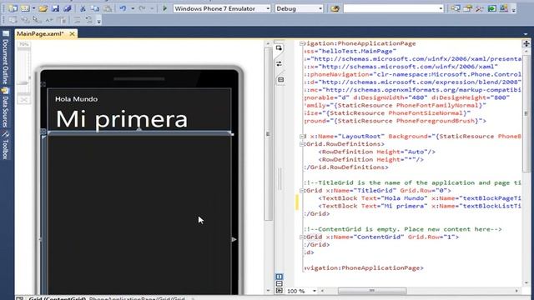Click the Copy icon
This screenshot has width=534, height=300.
click(x=95, y=8)
